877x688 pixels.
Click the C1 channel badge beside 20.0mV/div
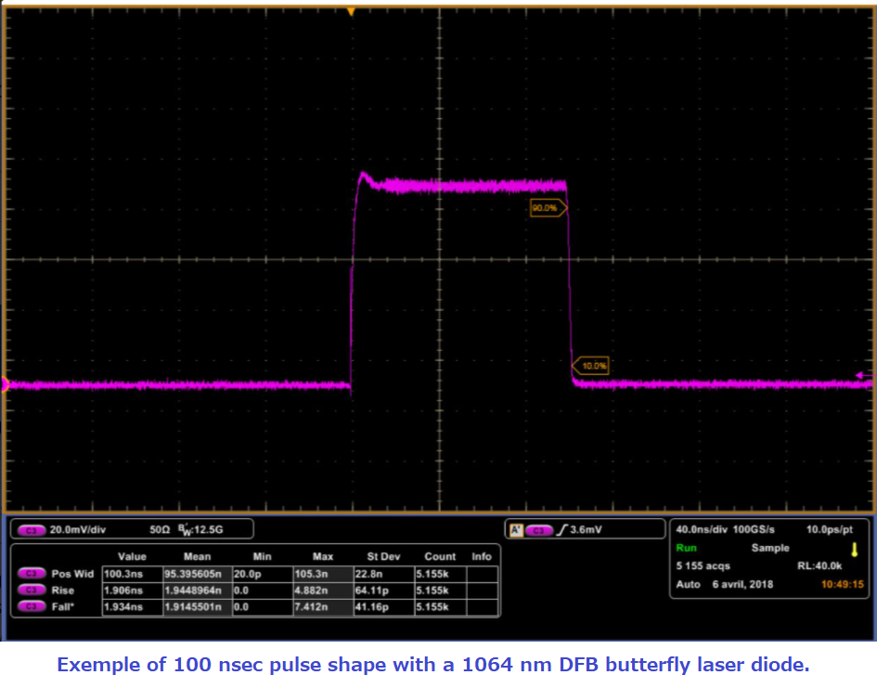point(31,530)
